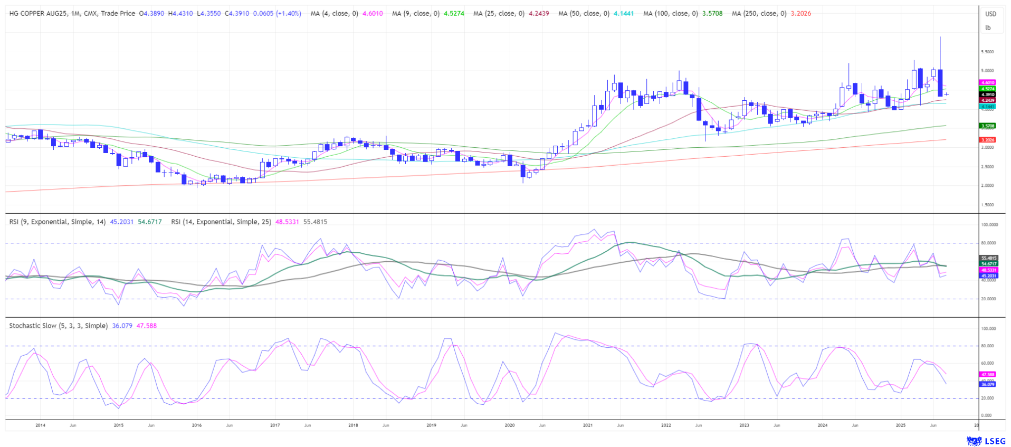Select the MA (25, close, 0) legend entry

(499, 14)
